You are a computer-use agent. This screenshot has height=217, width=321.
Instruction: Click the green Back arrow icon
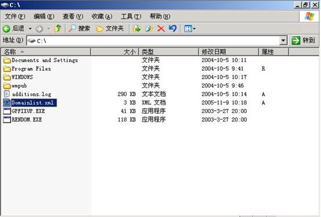(x=6, y=28)
